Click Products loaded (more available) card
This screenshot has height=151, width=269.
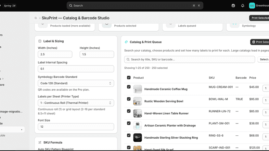pyautogui.click(x=65, y=27)
